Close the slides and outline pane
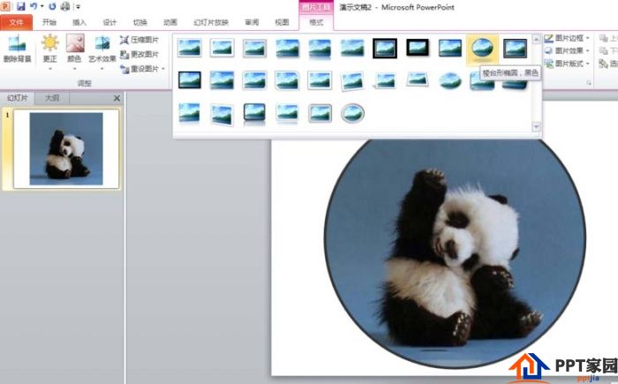This screenshot has height=384, width=618. (117, 98)
